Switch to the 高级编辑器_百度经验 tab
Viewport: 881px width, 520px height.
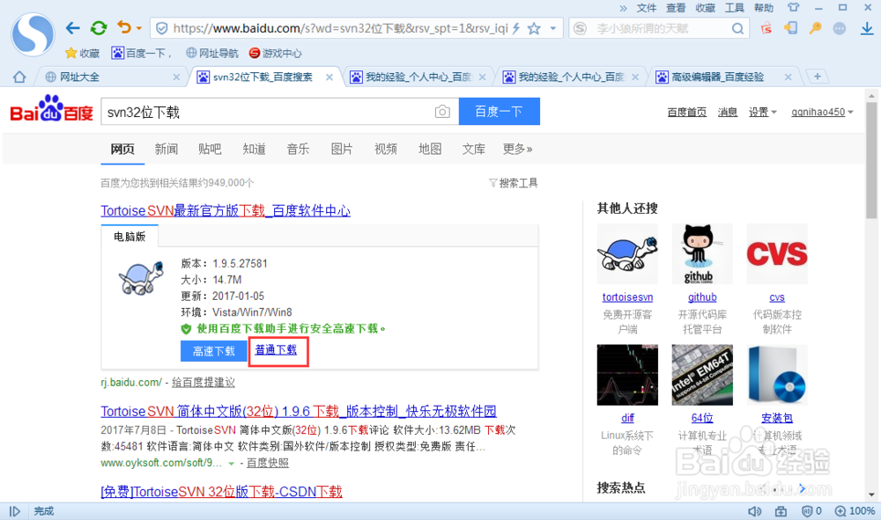point(723,77)
